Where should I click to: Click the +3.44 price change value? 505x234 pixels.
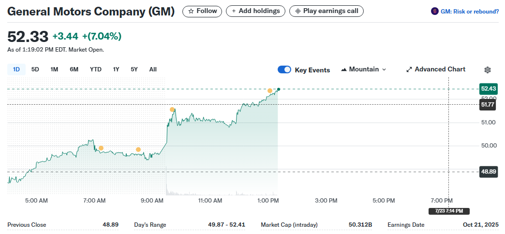pyautogui.click(x=65, y=37)
